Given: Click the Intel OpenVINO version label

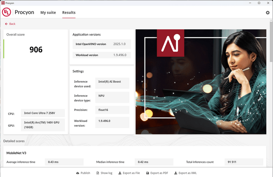Looking at the screenshot, I should [91, 44].
